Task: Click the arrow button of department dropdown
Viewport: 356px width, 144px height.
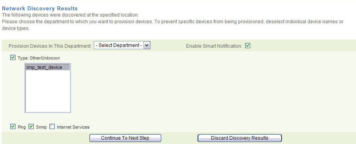Action: (147, 45)
